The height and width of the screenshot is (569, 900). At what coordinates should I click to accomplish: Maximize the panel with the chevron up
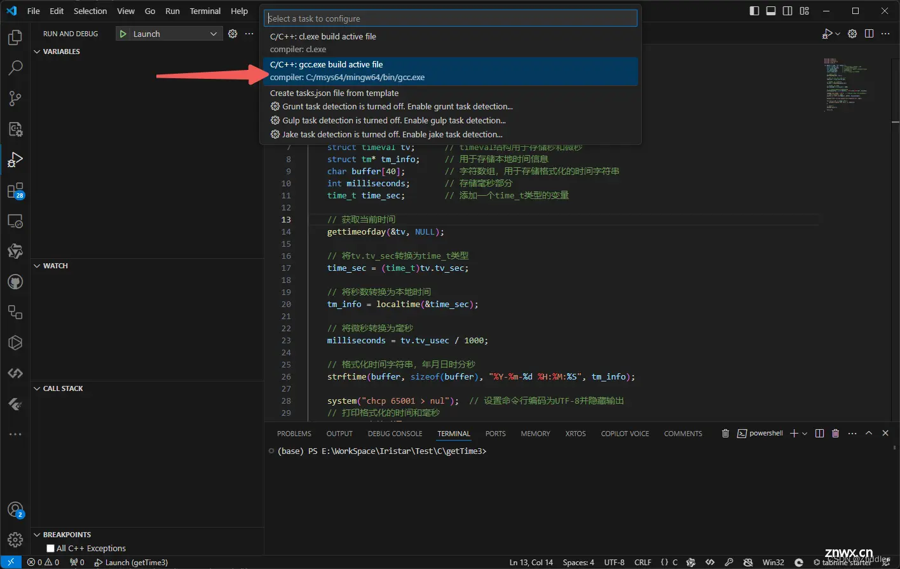click(869, 434)
